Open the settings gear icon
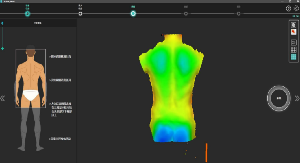The width and height of the screenshot is (300, 163). click(x=296, y=9)
